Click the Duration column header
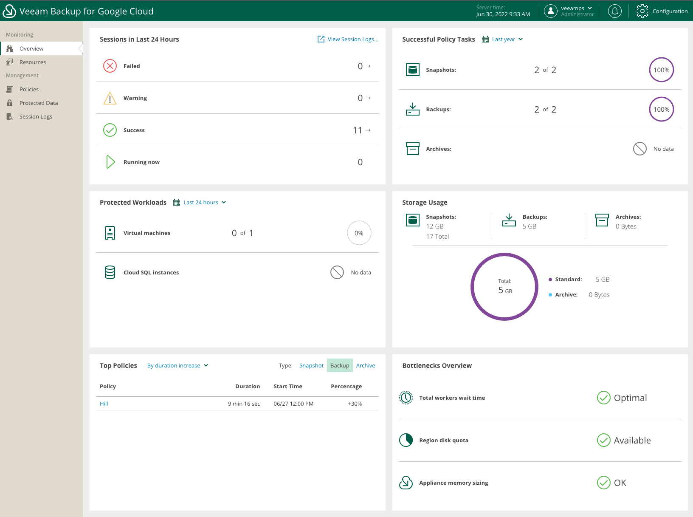The width and height of the screenshot is (693, 517). [248, 386]
